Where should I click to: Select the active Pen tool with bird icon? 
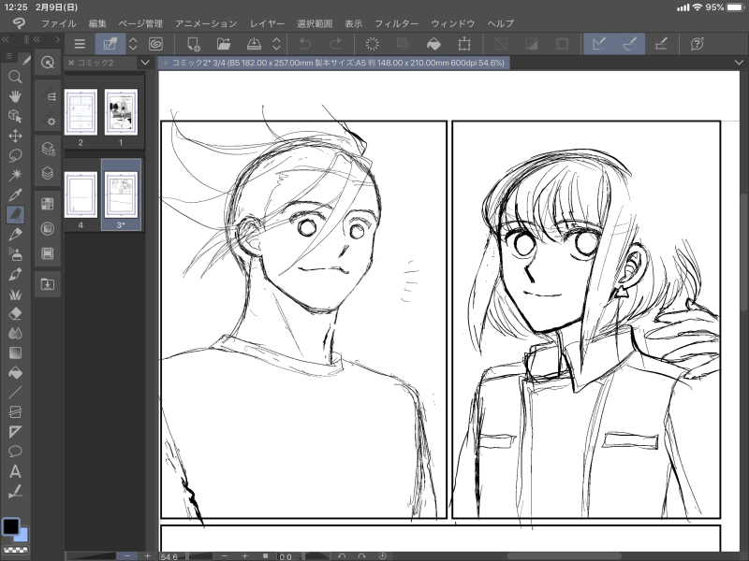[15, 215]
